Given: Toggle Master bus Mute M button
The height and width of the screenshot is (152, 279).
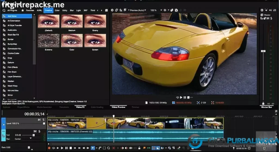Looking at the screenshot, I should (268, 18).
